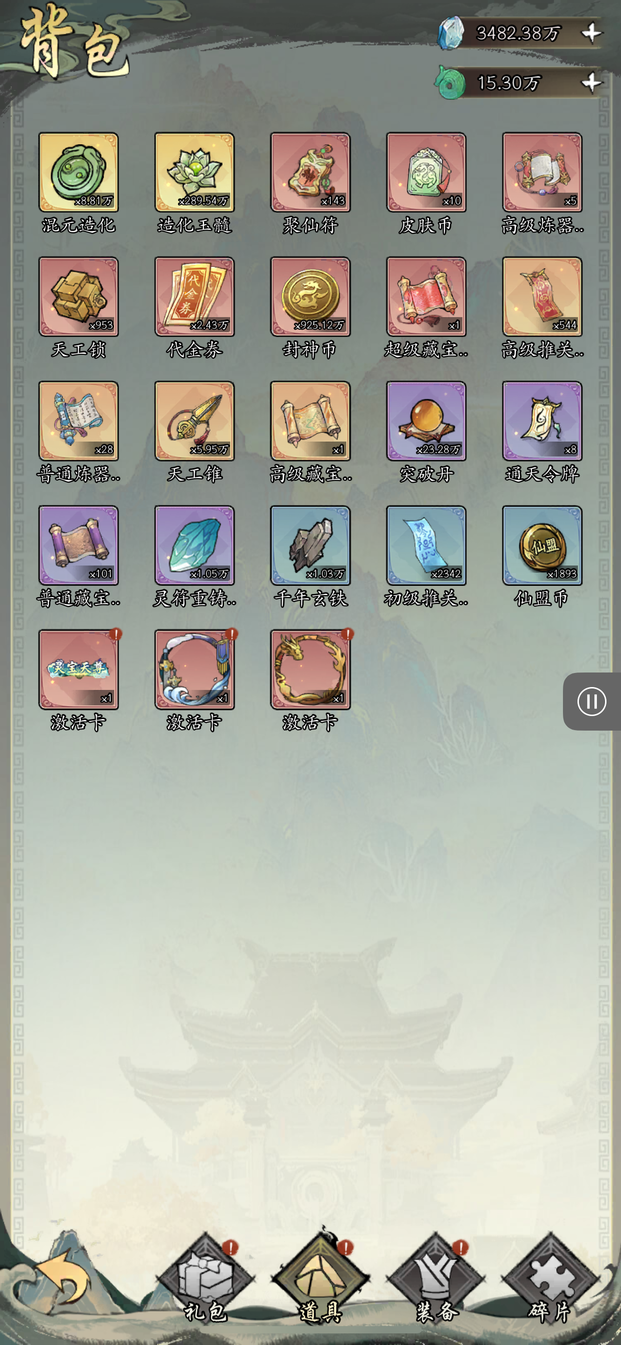Select the 千年玄铁 ore item
621x1345 pixels.
[310, 545]
